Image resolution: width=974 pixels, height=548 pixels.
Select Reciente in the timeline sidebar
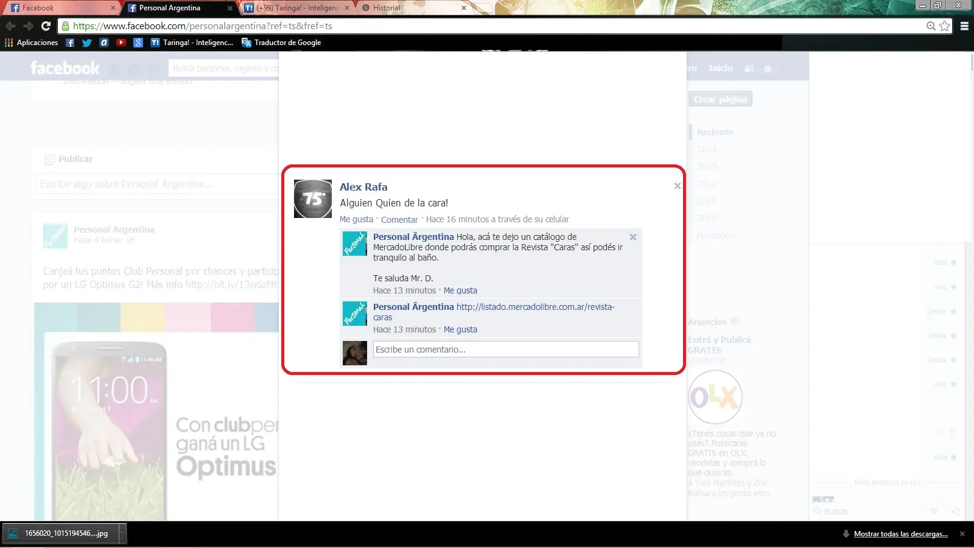pyautogui.click(x=715, y=132)
